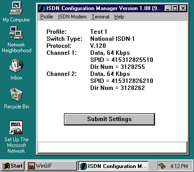
Task: Click the "Protocol:" label
Action: pyautogui.click(x=59, y=46)
